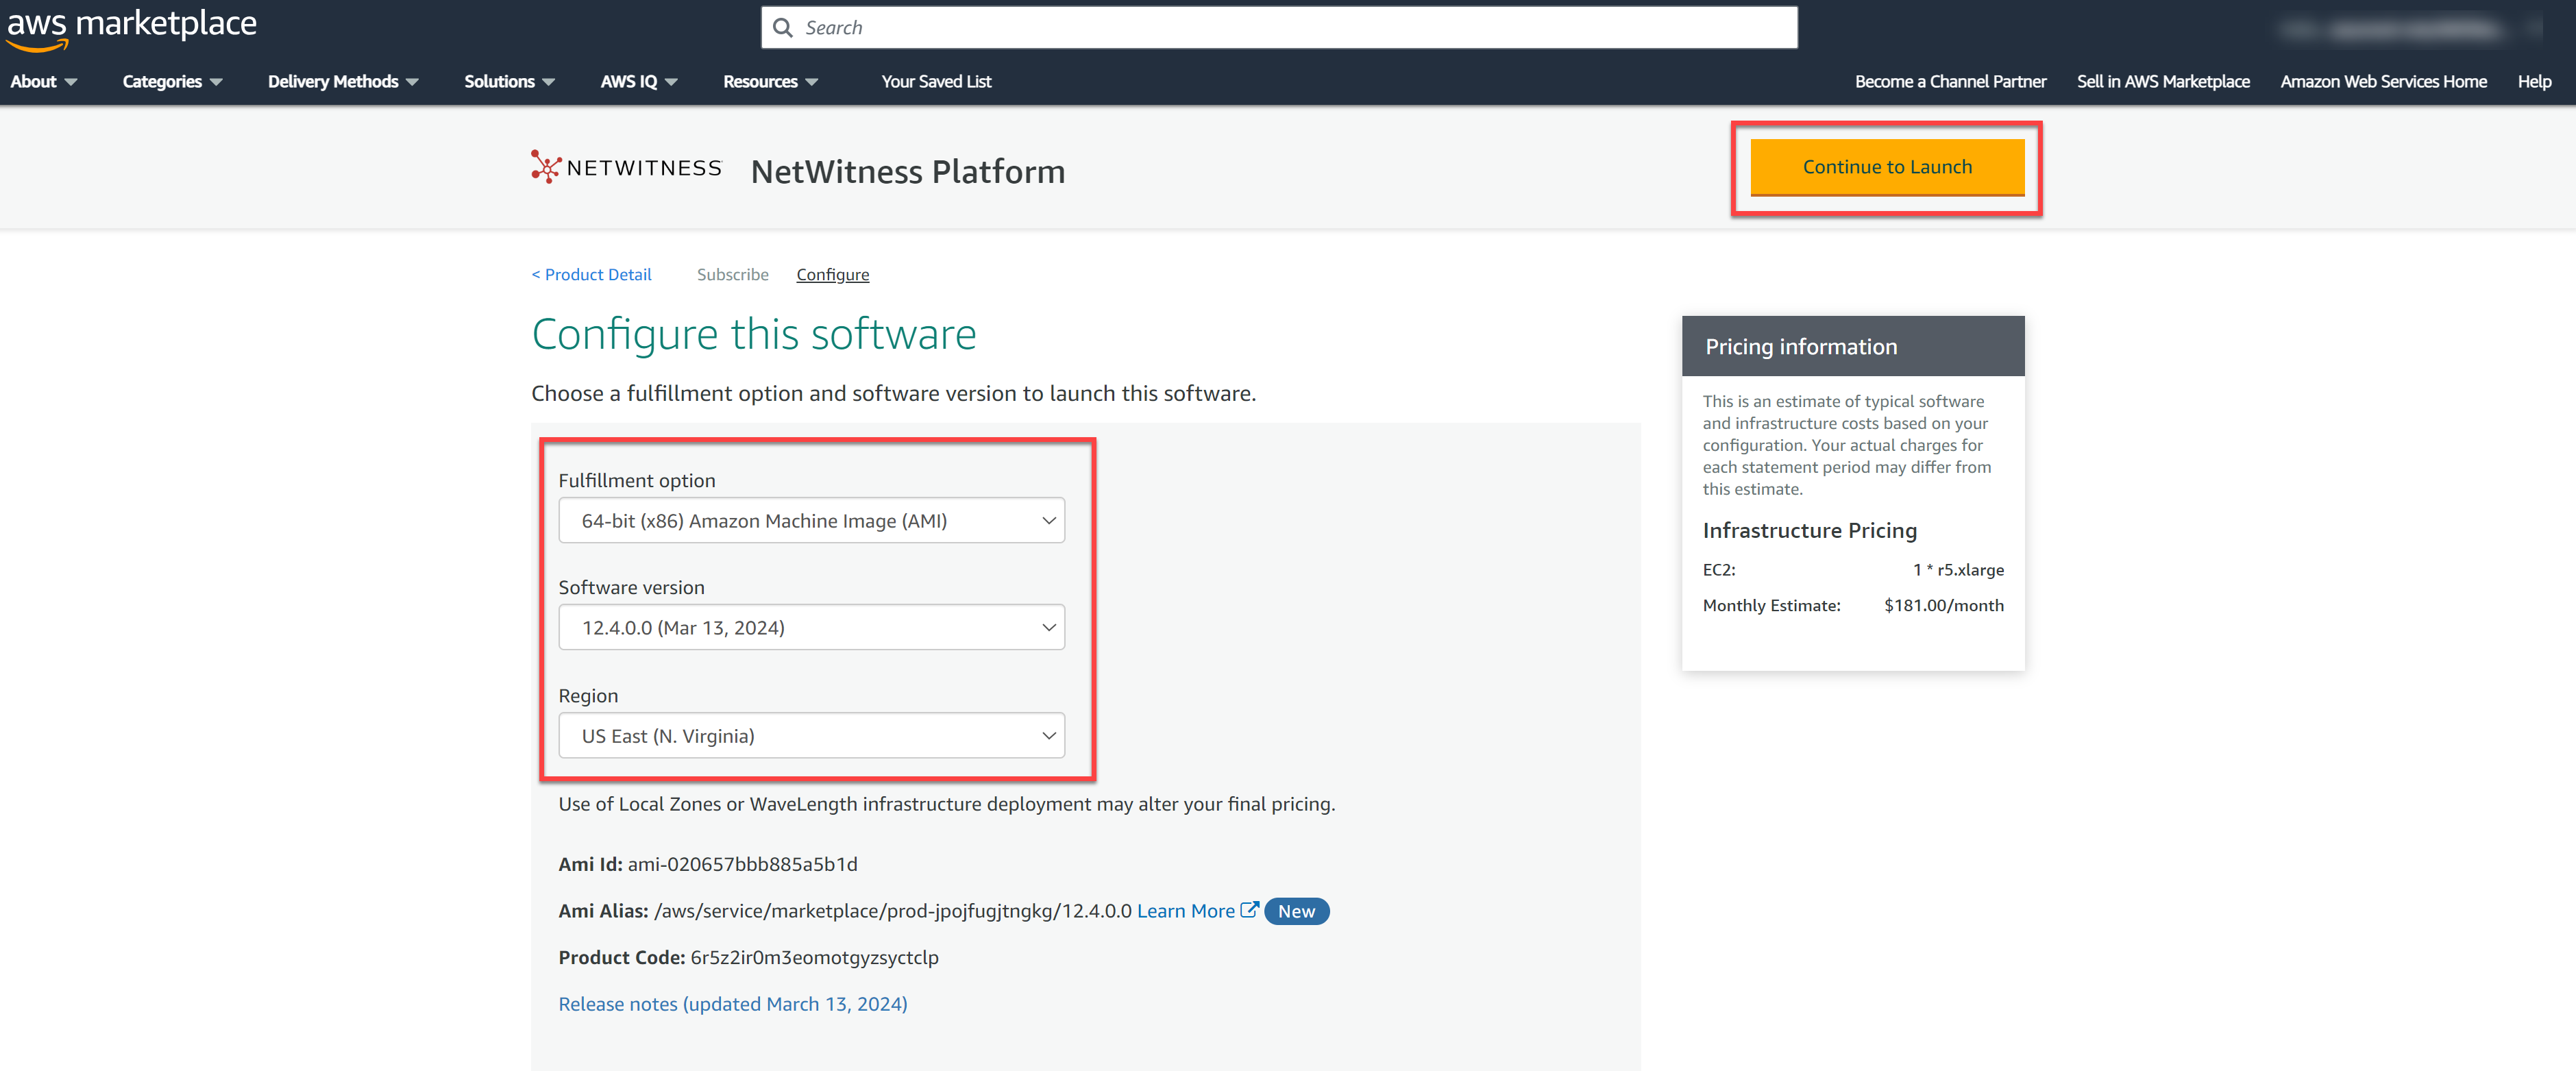Select the Configure tab

[832, 274]
